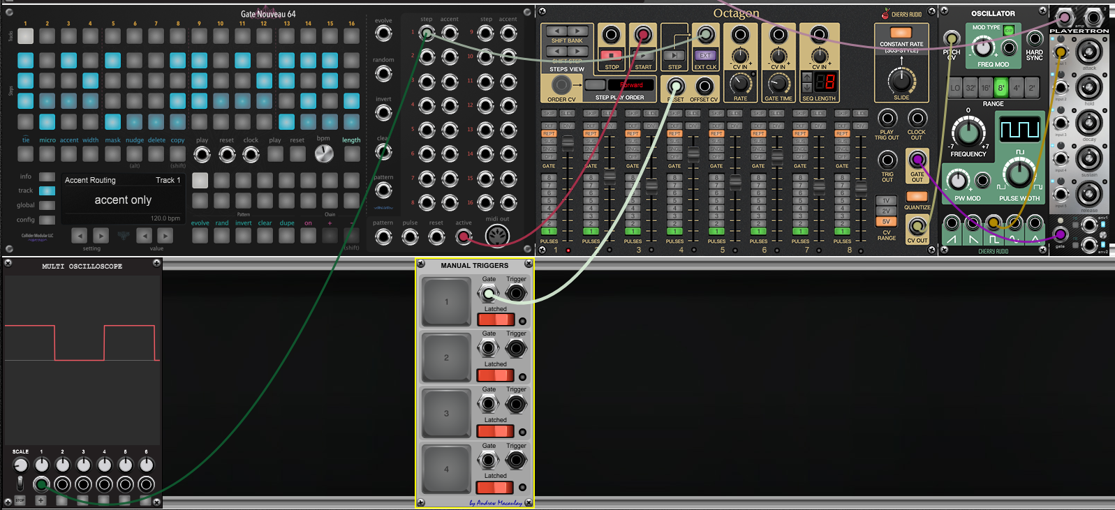Select 1V CV range on Octagon
This screenshot has width=1115, height=510.
886,200
